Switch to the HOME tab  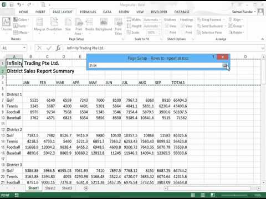coord(23,12)
